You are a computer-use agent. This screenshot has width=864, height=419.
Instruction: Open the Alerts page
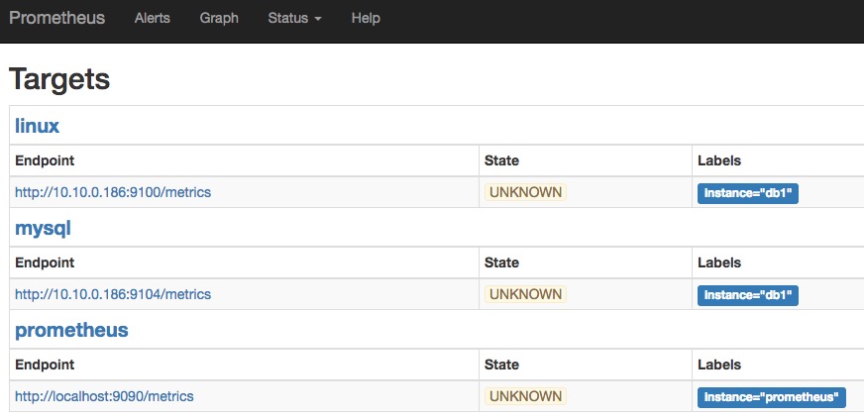[x=153, y=18]
